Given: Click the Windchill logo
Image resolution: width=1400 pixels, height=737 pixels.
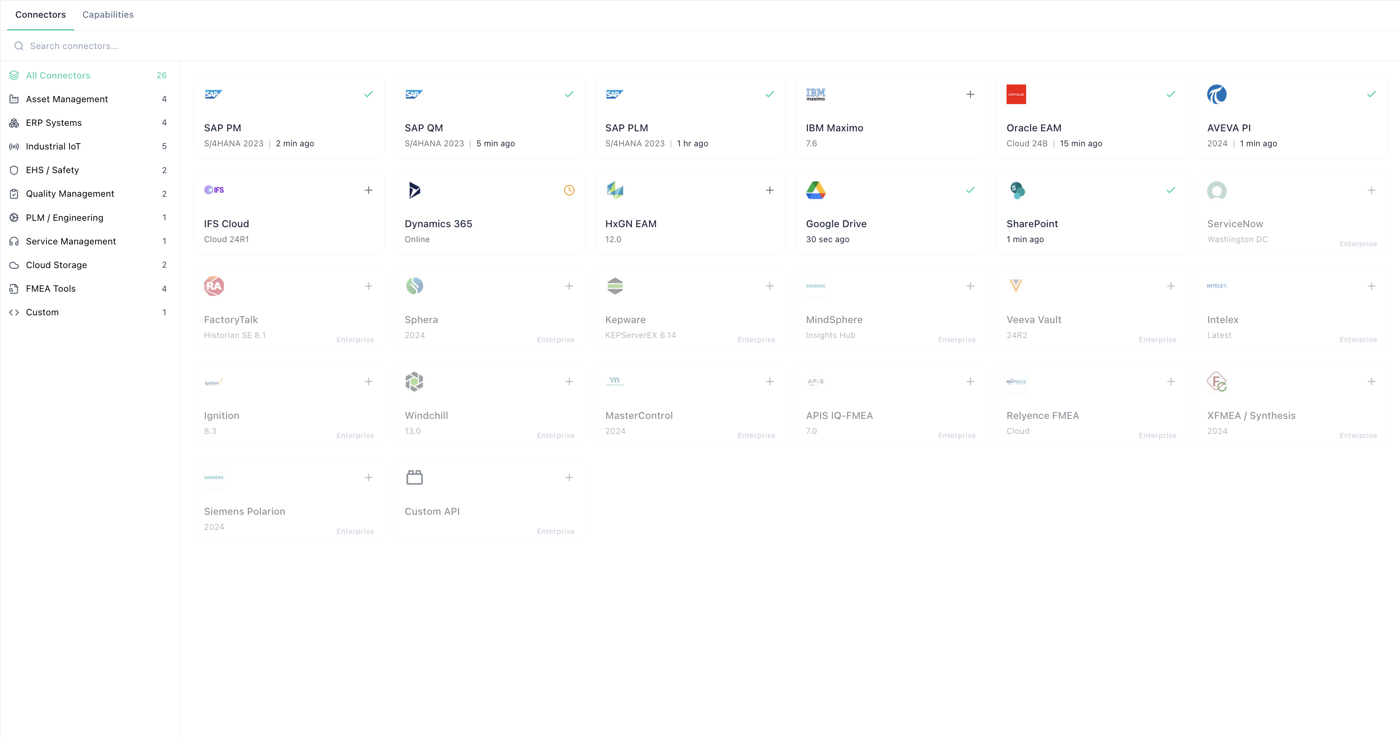Looking at the screenshot, I should [414, 382].
